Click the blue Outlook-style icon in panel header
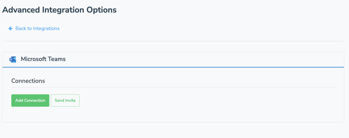Screen dimensions: 349x138 13,59
